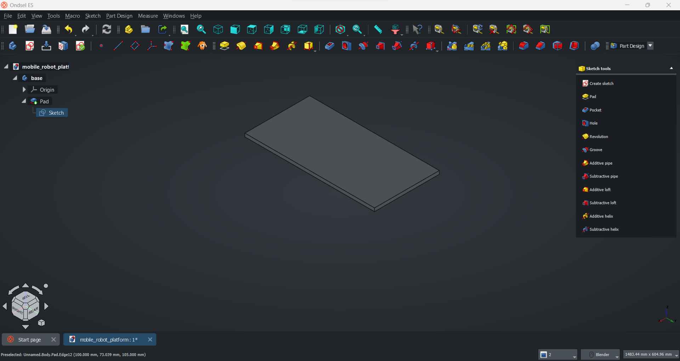
Task: Click the Pocket tool in top toolbar
Action: tap(329, 46)
